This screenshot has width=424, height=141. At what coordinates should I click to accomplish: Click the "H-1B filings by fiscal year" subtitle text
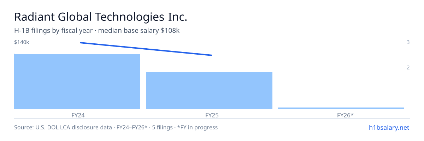coord(54,31)
